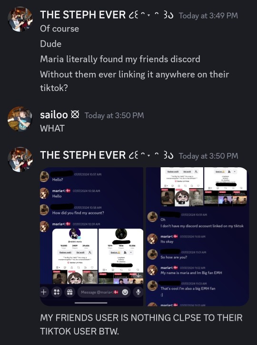Click the plus icon in the embedded message bar
Screen dimensions: 257x345
44,292
